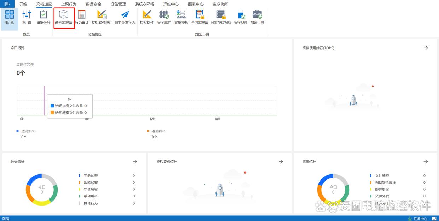Open 任务中心 in the status bar
The width and height of the screenshot is (439, 221).
[420, 219]
